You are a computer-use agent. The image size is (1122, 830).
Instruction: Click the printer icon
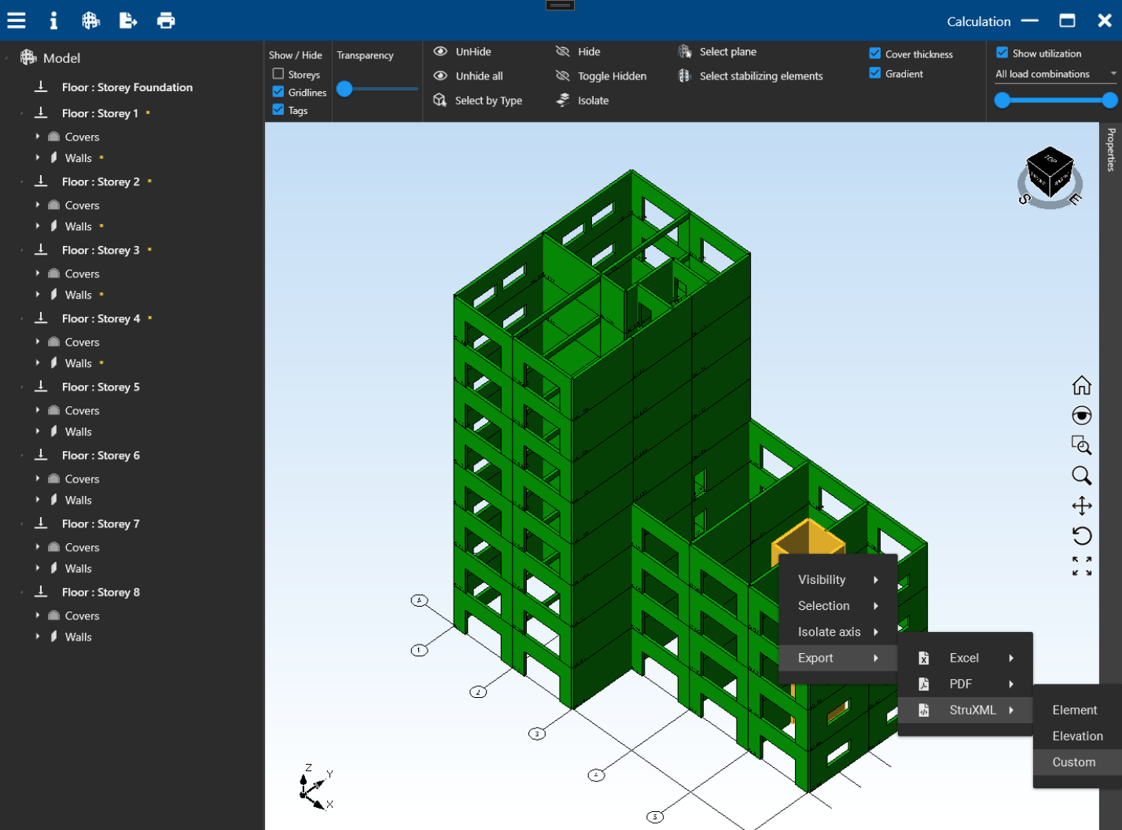coord(166,20)
